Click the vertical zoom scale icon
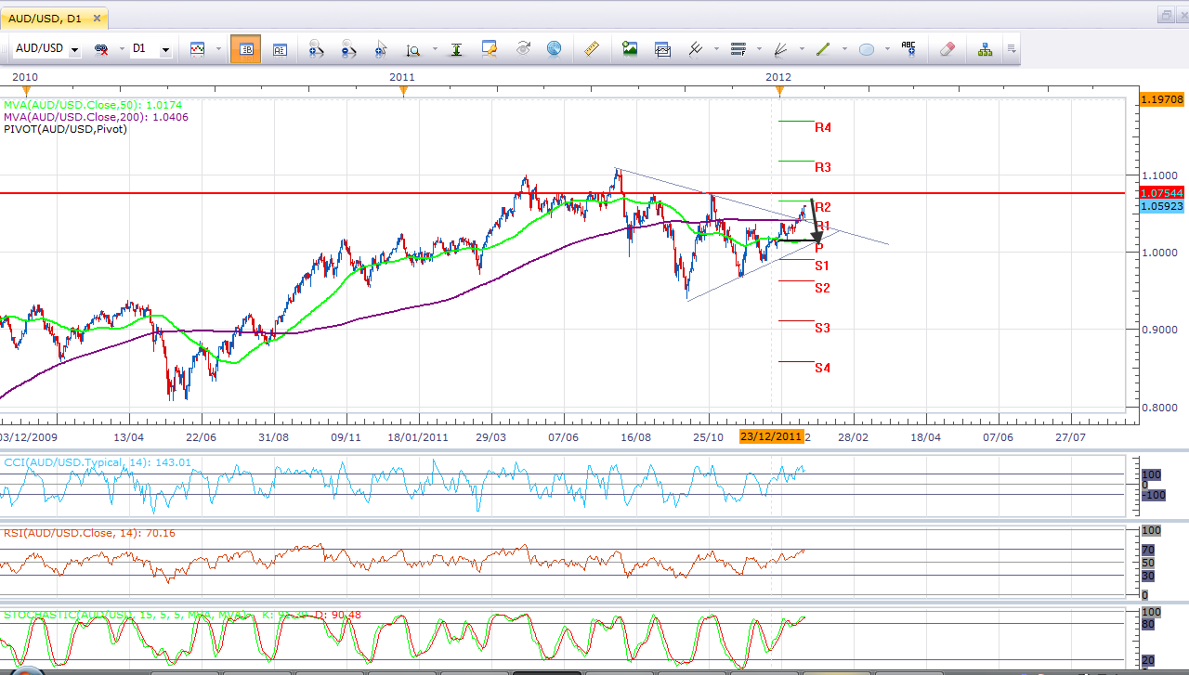This screenshot has height=675, width=1189. [x=412, y=49]
